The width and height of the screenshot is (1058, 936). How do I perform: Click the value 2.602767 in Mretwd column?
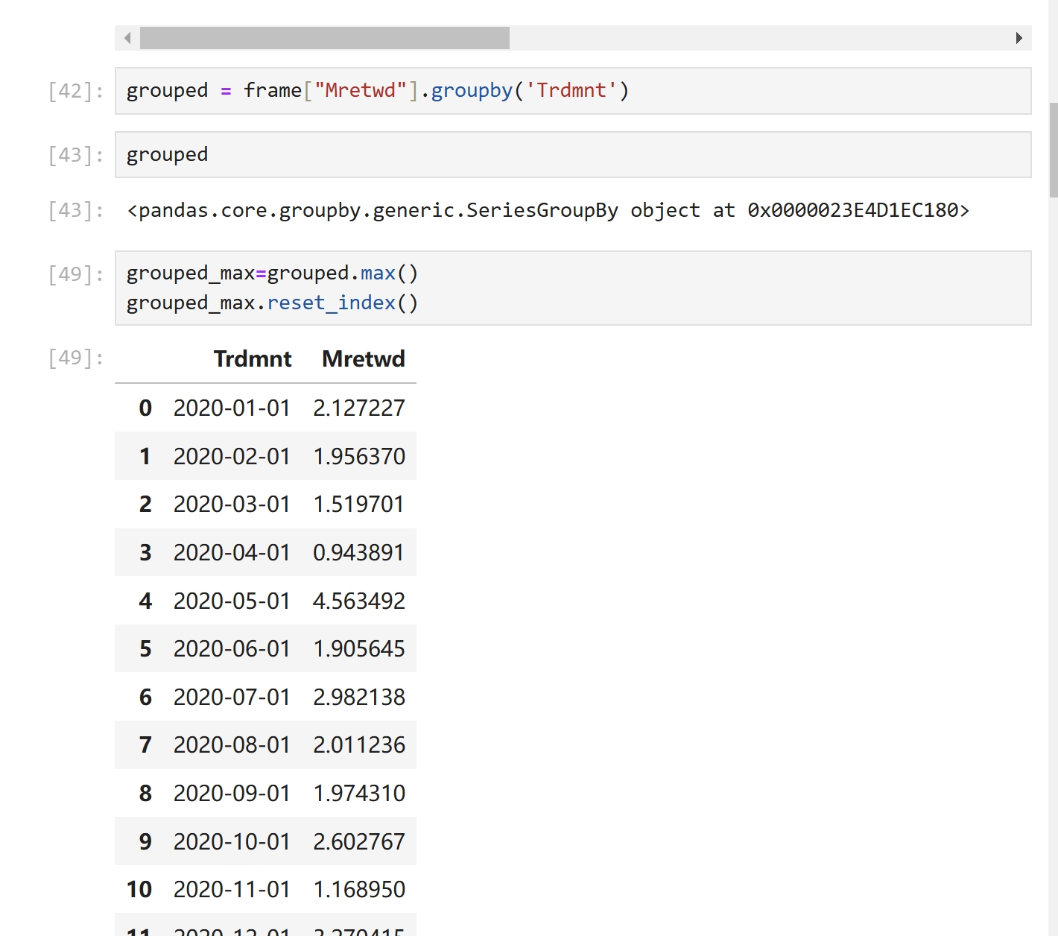click(x=358, y=841)
